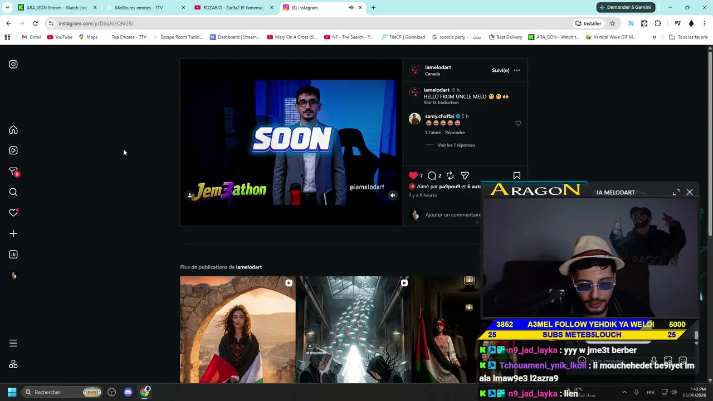Repost this post with repost icon
Viewport: 713px width, 401px height.
pyautogui.click(x=450, y=175)
